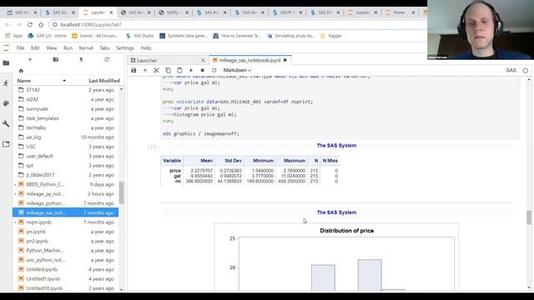Open the USC folder
This screenshot has width=534, height=300.
click(66, 147)
